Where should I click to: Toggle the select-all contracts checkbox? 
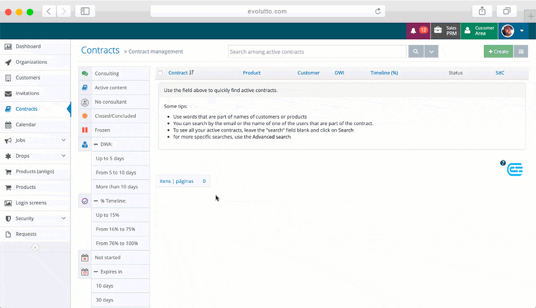161,73
